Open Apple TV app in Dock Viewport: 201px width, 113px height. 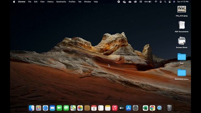(122, 108)
